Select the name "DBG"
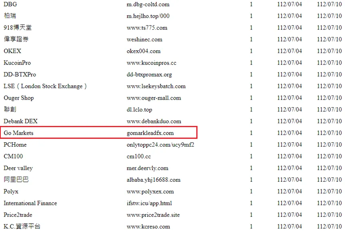This screenshot has height=232, width=345. (x=10, y=4)
